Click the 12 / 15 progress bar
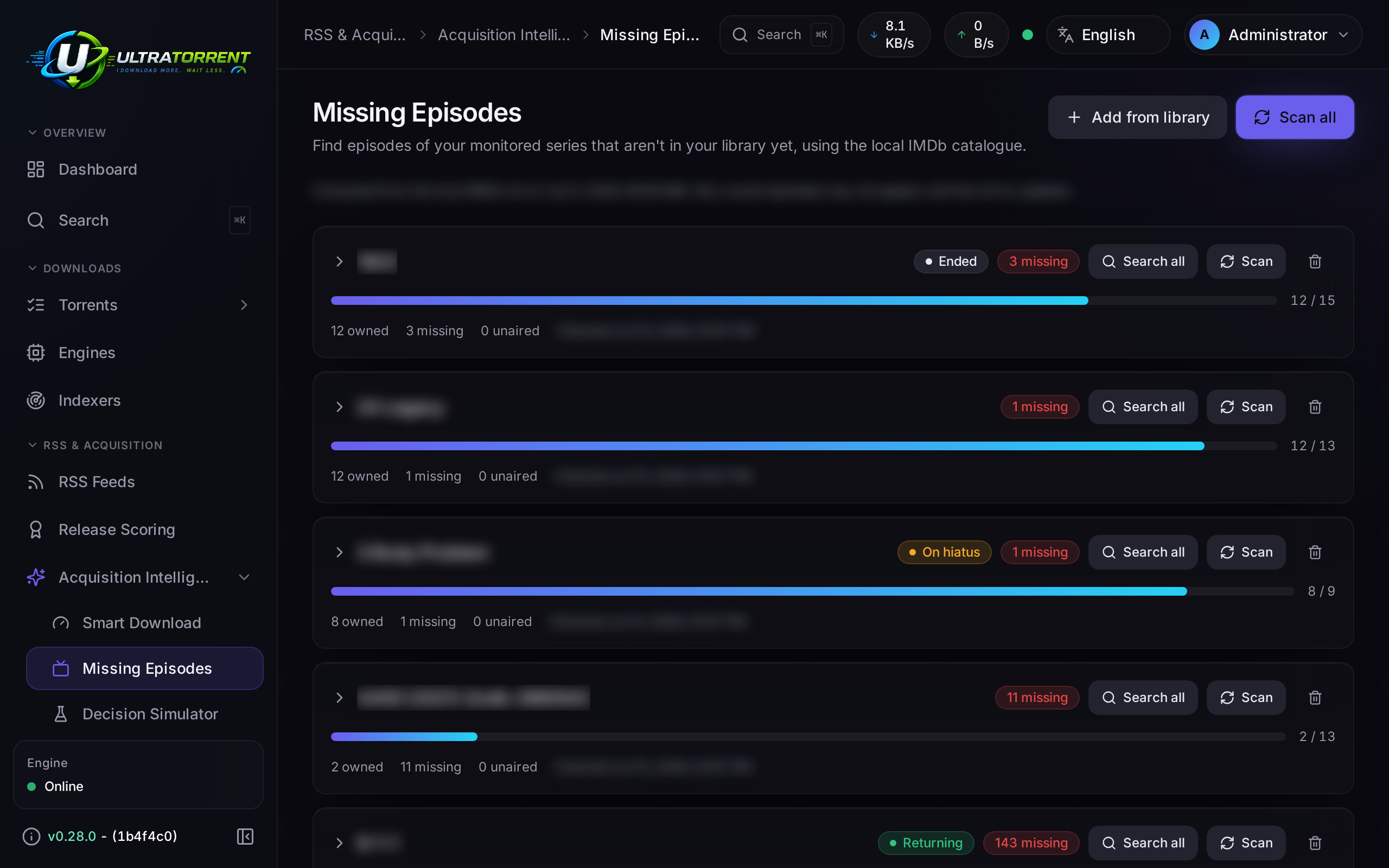Screen dimensions: 1389x868 (804, 300)
